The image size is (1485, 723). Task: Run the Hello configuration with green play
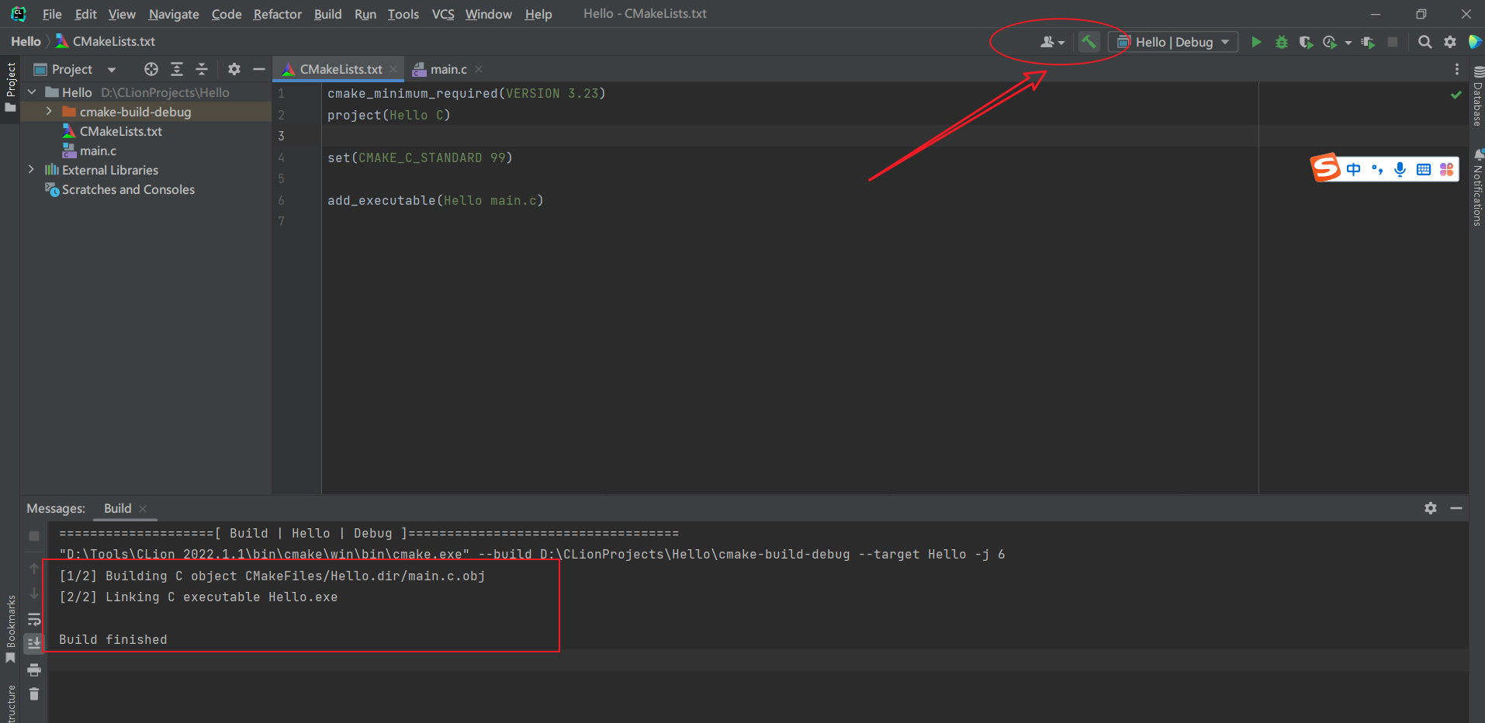click(x=1256, y=42)
